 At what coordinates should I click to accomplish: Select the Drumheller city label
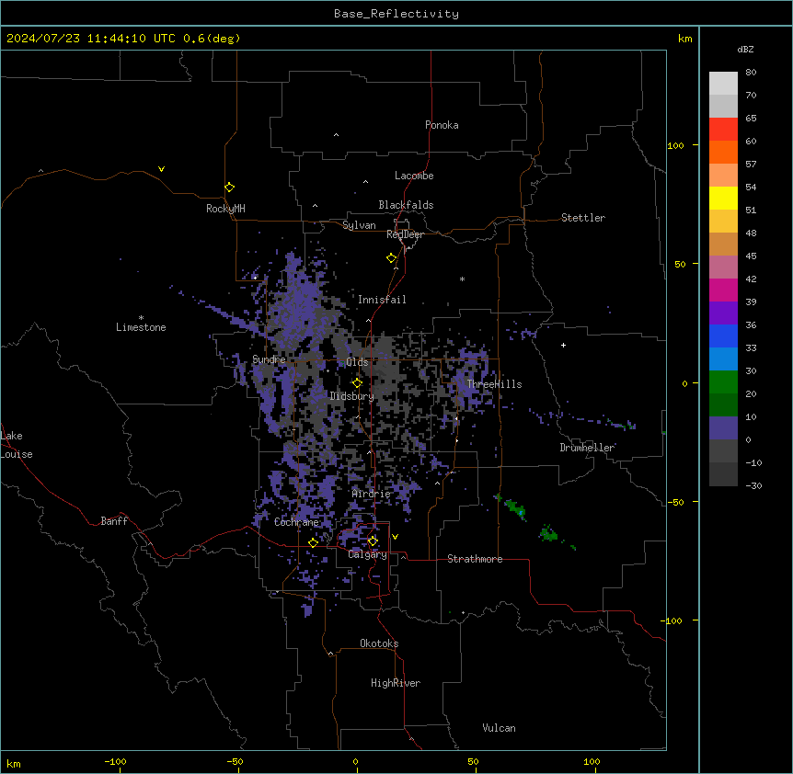(587, 448)
